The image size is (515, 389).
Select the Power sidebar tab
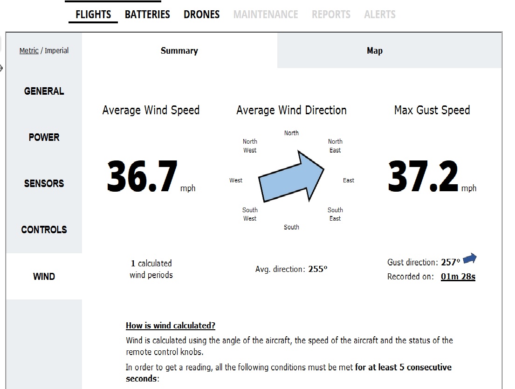pyautogui.click(x=44, y=137)
